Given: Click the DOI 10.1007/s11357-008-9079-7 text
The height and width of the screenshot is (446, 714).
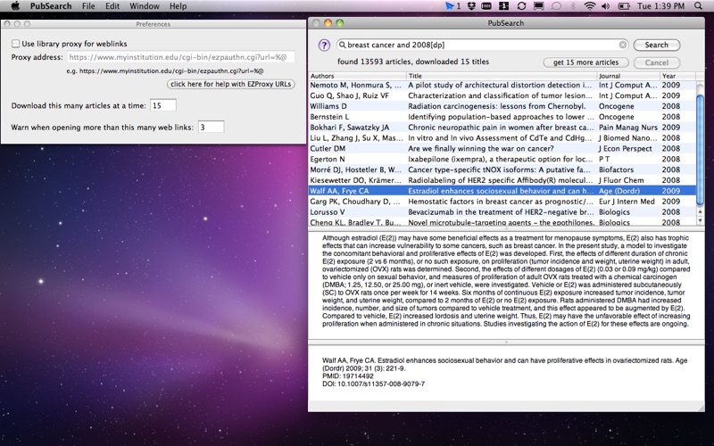Looking at the screenshot, I should click(x=373, y=384).
